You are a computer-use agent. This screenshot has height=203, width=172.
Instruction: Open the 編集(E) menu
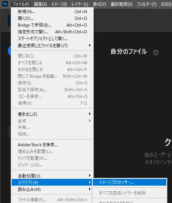click(40, 4)
